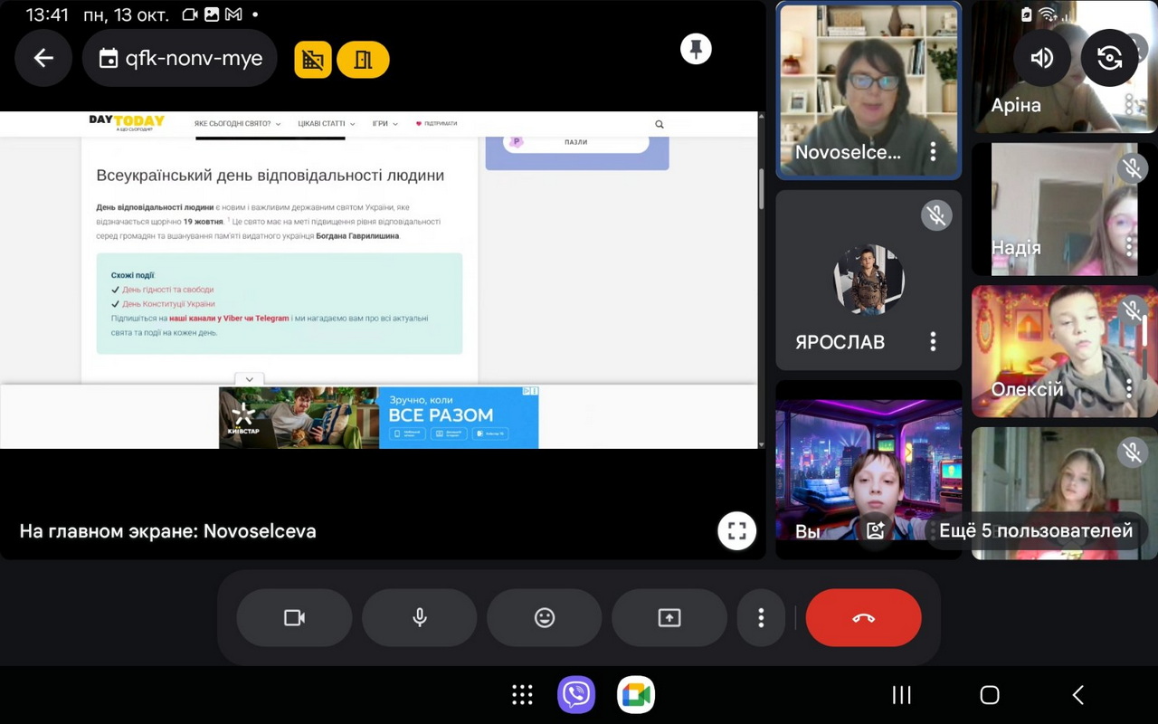This screenshot has height=724, width=1158.
Task: Select Олексій's video thumbnail
Action: click(1049, 351)
